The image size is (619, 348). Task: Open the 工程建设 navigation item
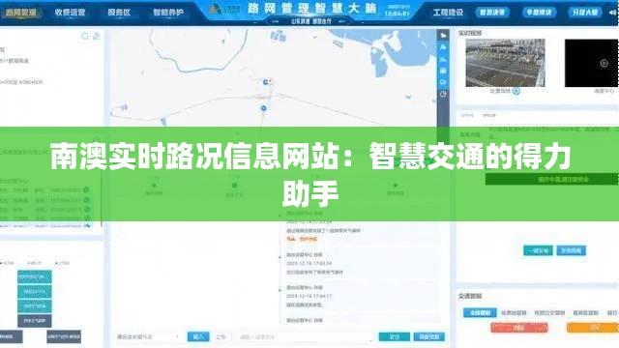[448, 13]
